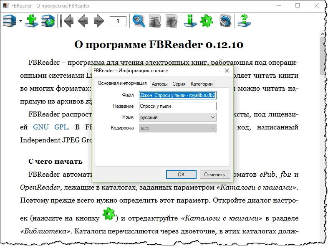Open the network library globe icon
Image resolution: width=328 pixels, height=246 pixels.
(x=48, y=21)
